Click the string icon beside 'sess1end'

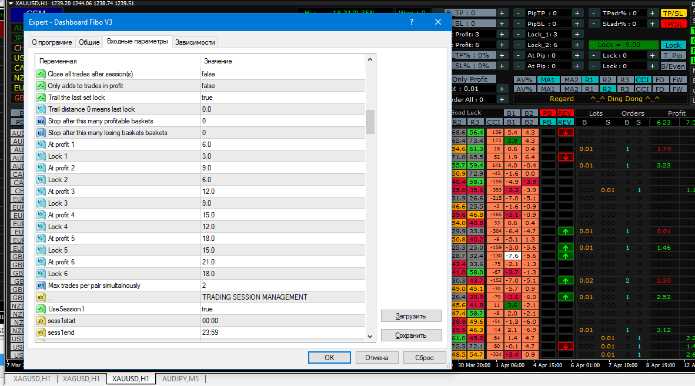pyautogui.click(x=41, y=333)
